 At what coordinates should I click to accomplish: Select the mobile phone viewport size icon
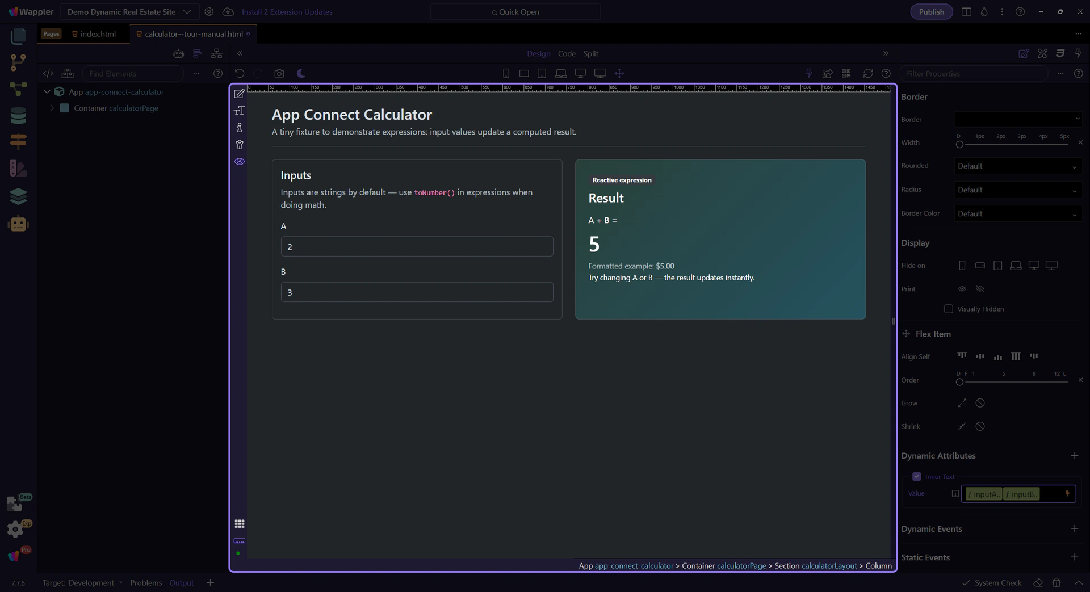(506, 73)
